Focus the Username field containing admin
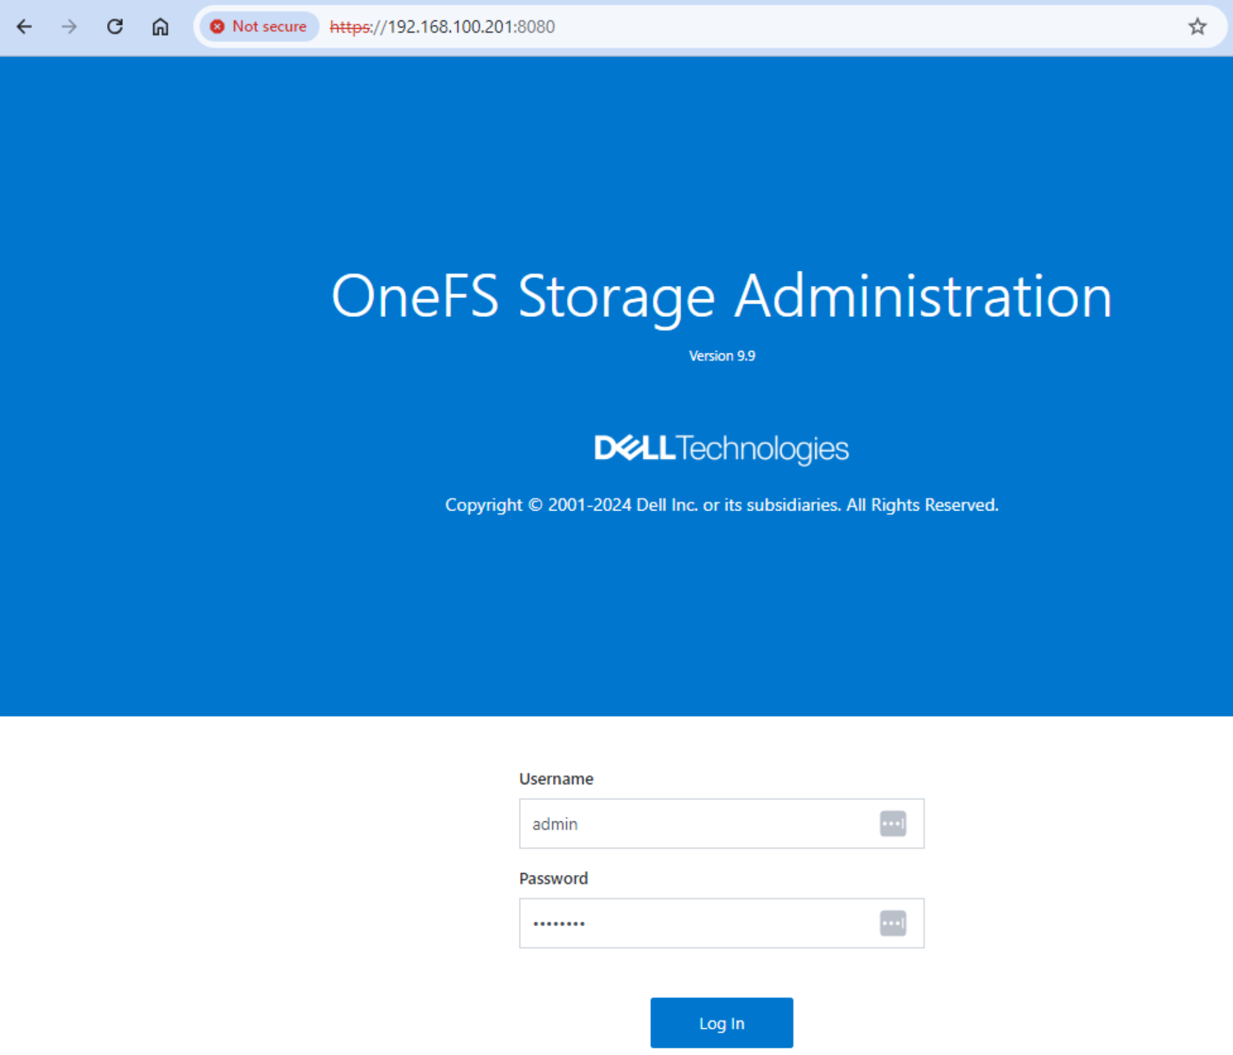The width and height of the screenshot is (1233, 1055). click(x=721, y=823)
